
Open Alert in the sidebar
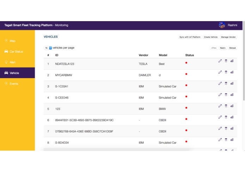point(17,62)
